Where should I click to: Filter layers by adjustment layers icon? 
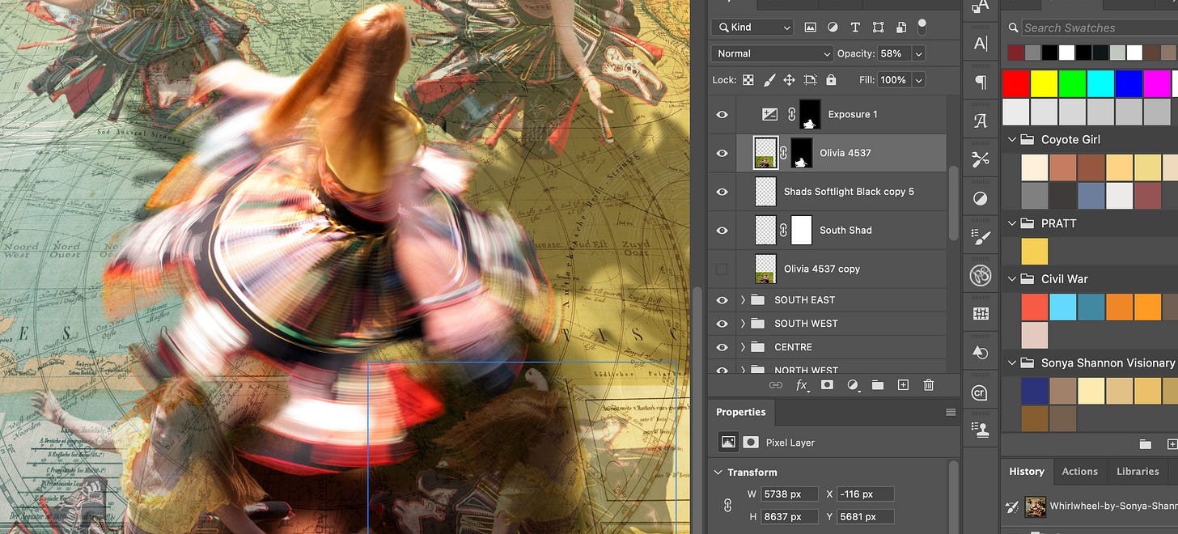click(833, 27)
